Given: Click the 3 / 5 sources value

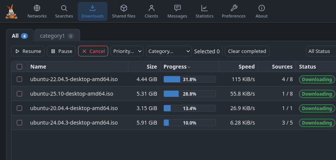Looking at the screenshot, I should point(287,123).
